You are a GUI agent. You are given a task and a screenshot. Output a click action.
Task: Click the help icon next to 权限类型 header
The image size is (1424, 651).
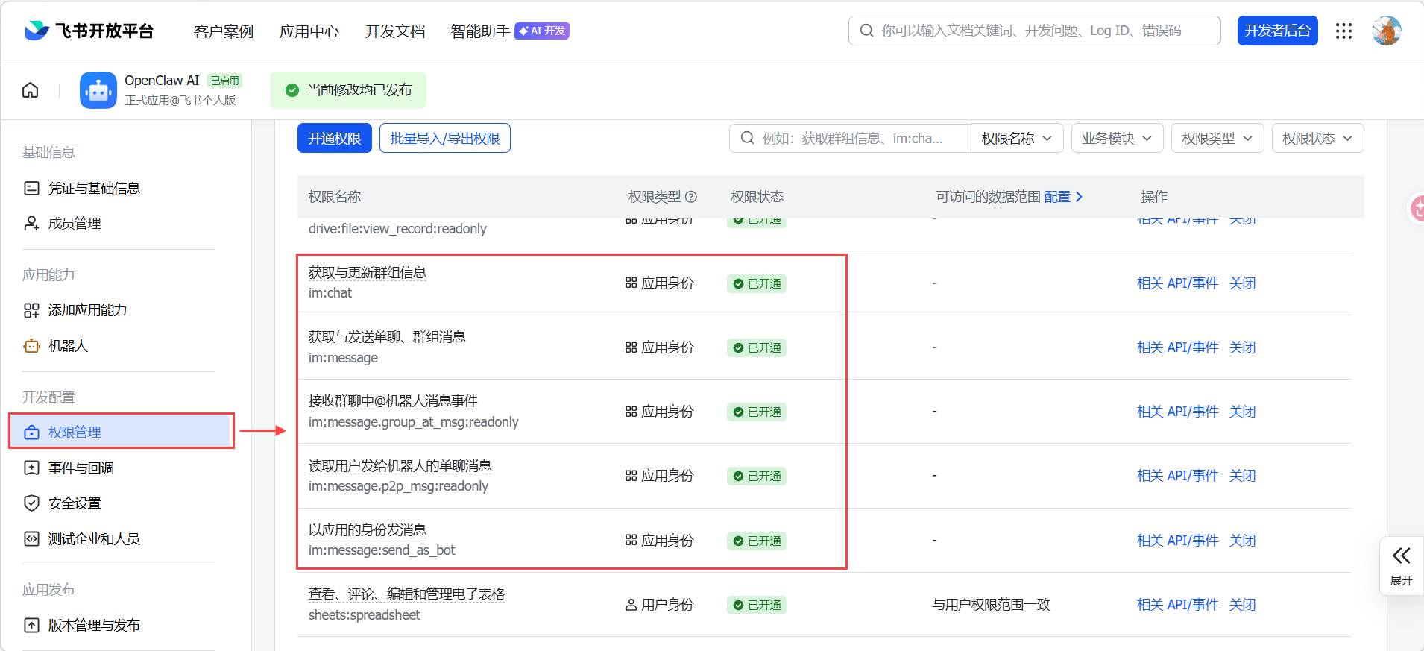(691, 197)
